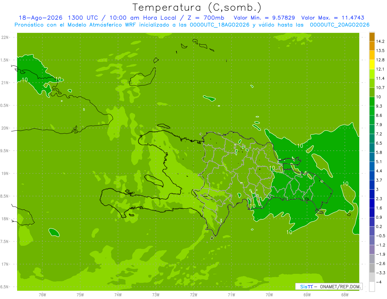Click the "10" contour label near 68W east edge
Screen dimensions: 387x299
[345, 184]
